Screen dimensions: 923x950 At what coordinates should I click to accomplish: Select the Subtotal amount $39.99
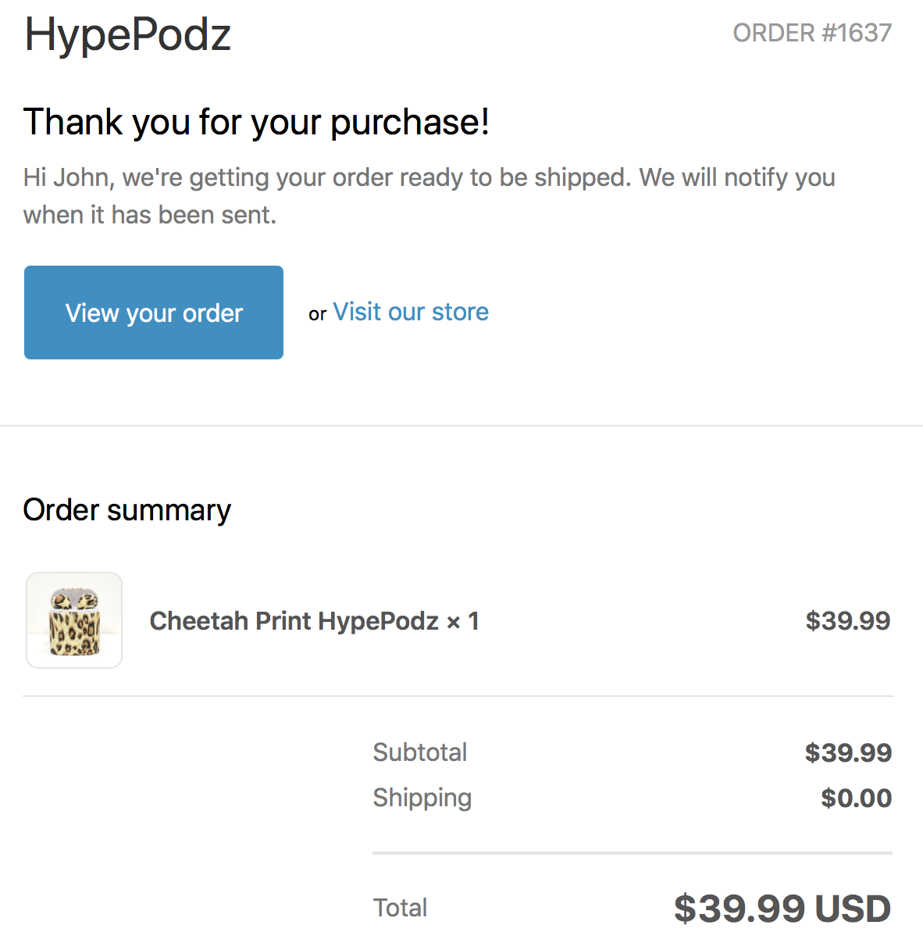click(848, 753)
